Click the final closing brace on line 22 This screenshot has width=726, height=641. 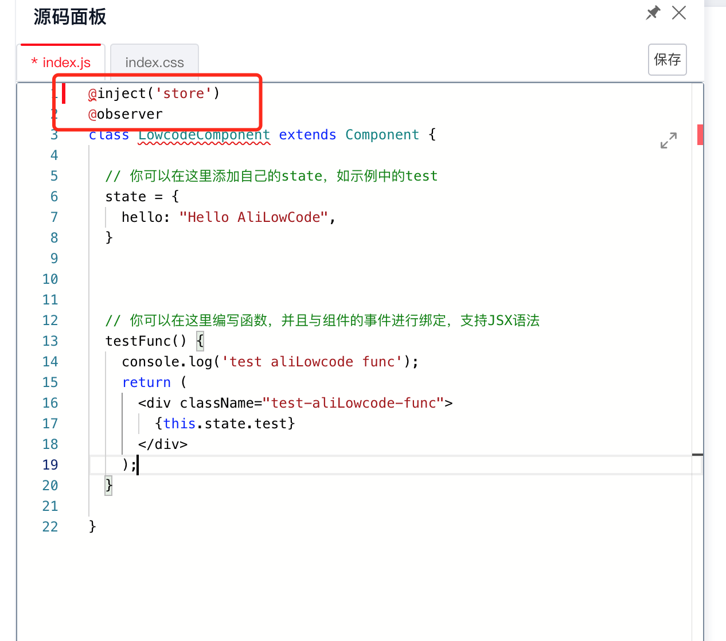(92, 527)
